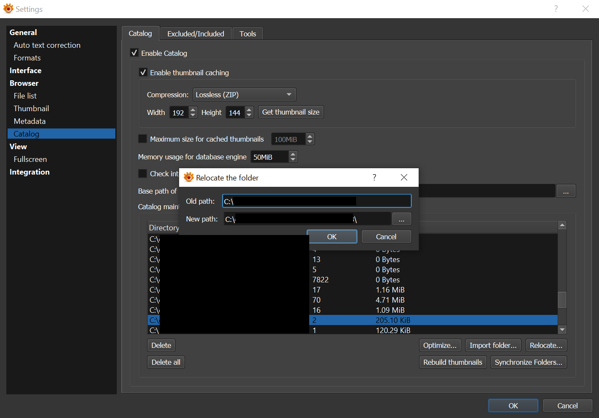Increase memory usage for database engine
Screen dimensions: 599x418
(293, 154)
